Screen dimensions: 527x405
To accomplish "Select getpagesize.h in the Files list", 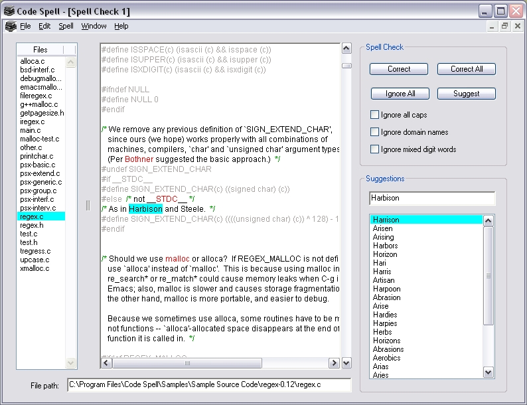I will pyautogui.click(x=42, y=113).
